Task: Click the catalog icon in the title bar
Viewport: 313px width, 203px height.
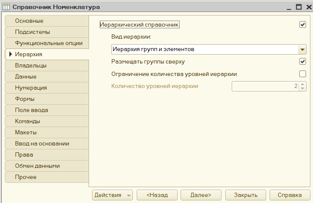Action: [x=6, y=7]
